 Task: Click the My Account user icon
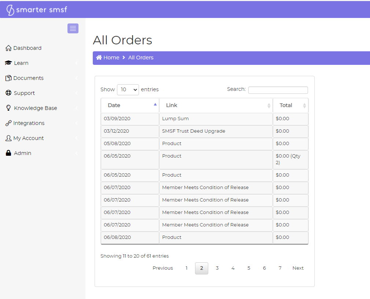pyautogui.click(x=8, y=138)
